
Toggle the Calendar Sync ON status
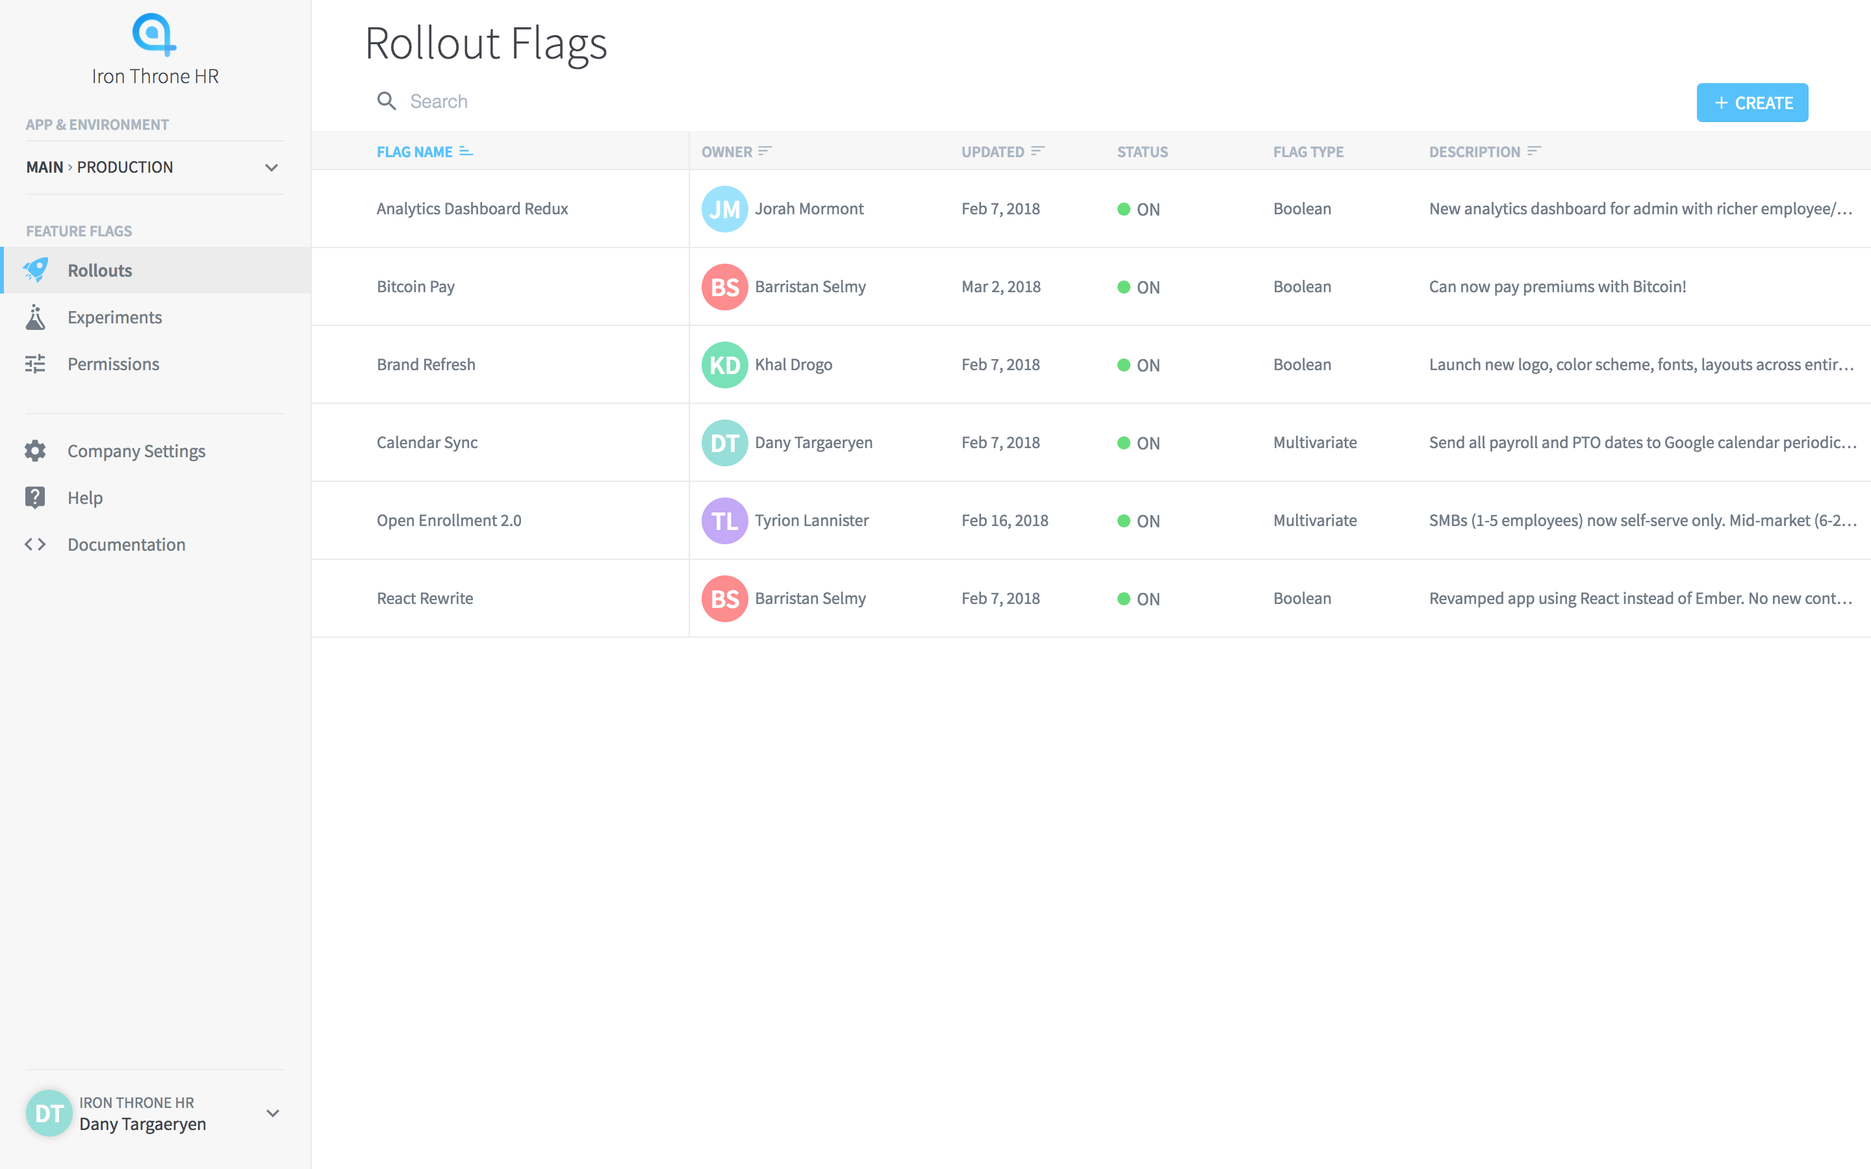[1138, 443]
